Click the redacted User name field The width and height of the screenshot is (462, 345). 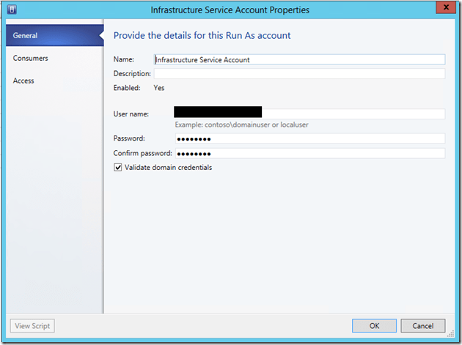pos(308,114)
